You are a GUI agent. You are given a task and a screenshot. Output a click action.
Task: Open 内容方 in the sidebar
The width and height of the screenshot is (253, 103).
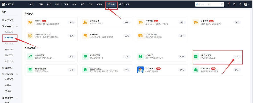click(8, 85)
